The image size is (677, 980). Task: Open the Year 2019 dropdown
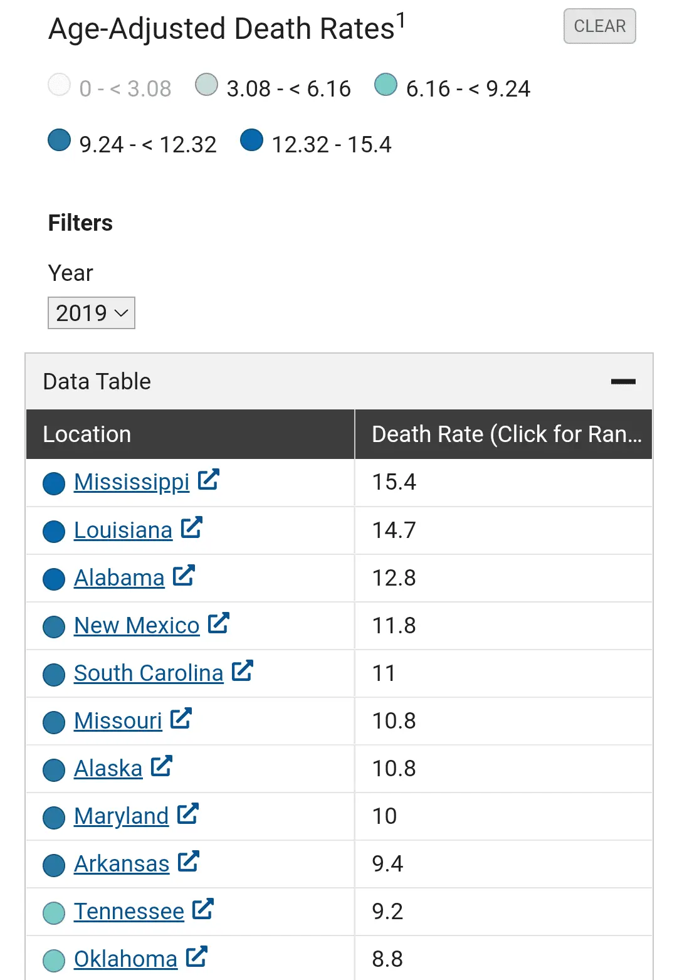[92, 313]
